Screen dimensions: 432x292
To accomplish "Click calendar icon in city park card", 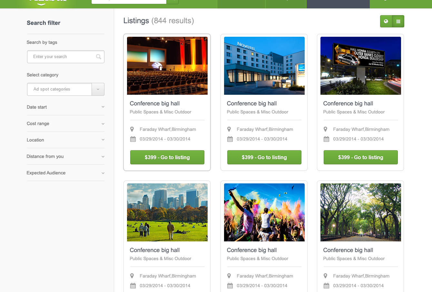I will (133, 286).
